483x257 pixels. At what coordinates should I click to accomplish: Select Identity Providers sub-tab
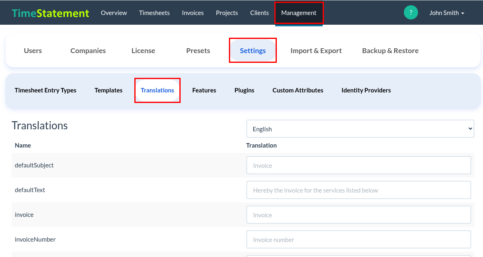366,90
